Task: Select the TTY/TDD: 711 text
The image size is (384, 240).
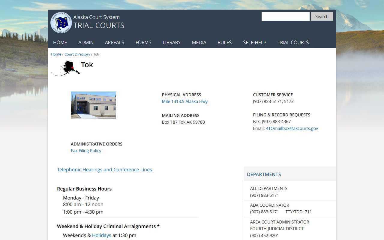Action: (x=298, y=212)
